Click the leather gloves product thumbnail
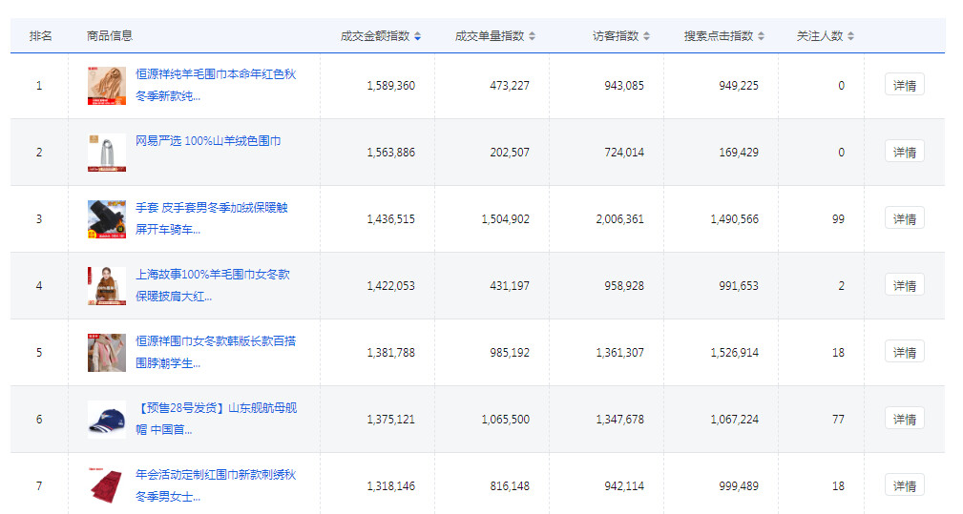This screenshot has height=514, width=963. [x=106, y=219]
